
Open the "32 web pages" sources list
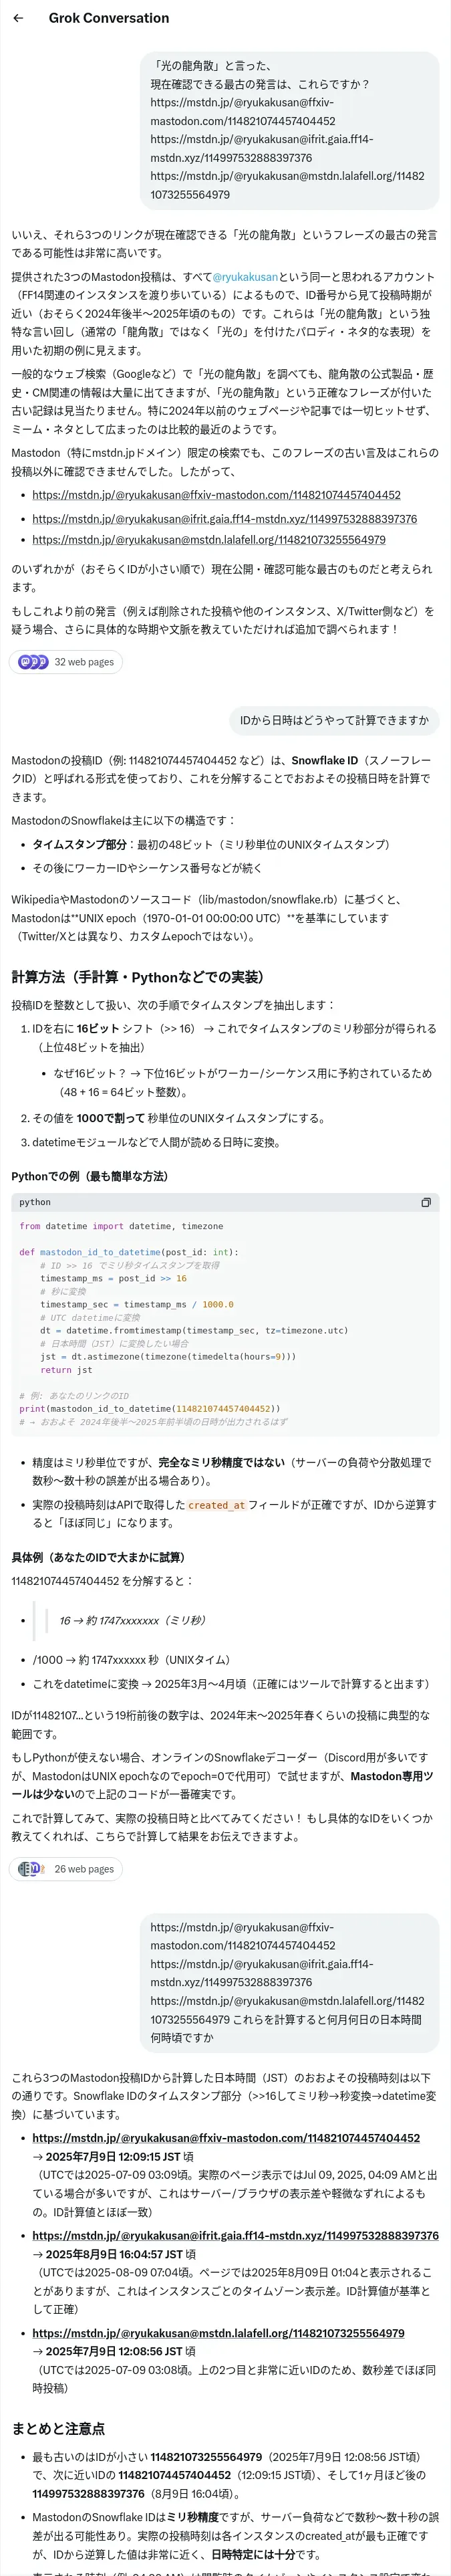(84, 662)
